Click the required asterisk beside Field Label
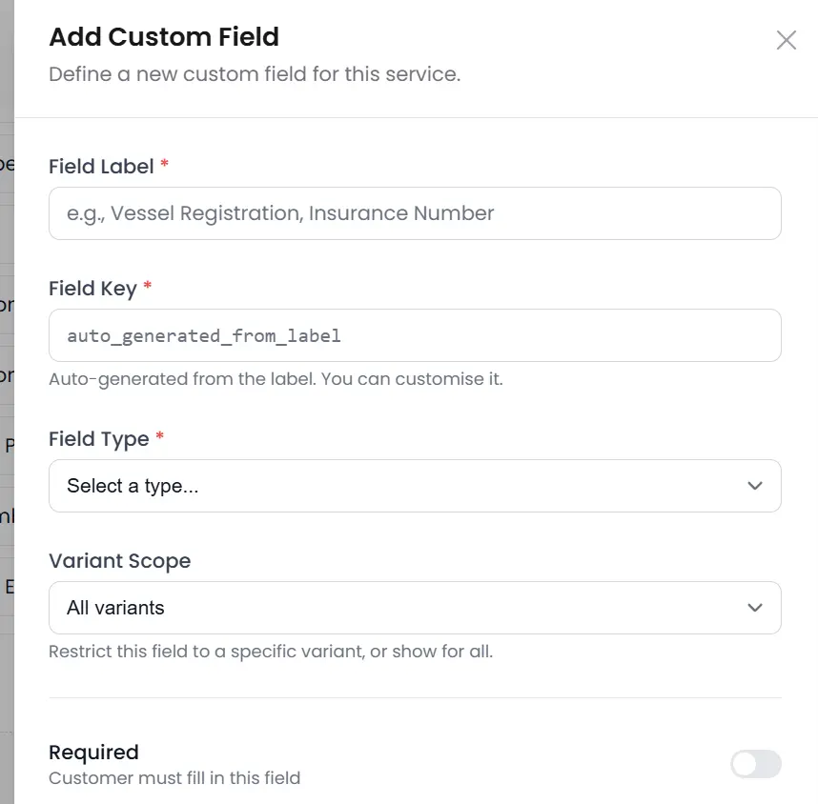Screen dimensions: 818x804 162,164
